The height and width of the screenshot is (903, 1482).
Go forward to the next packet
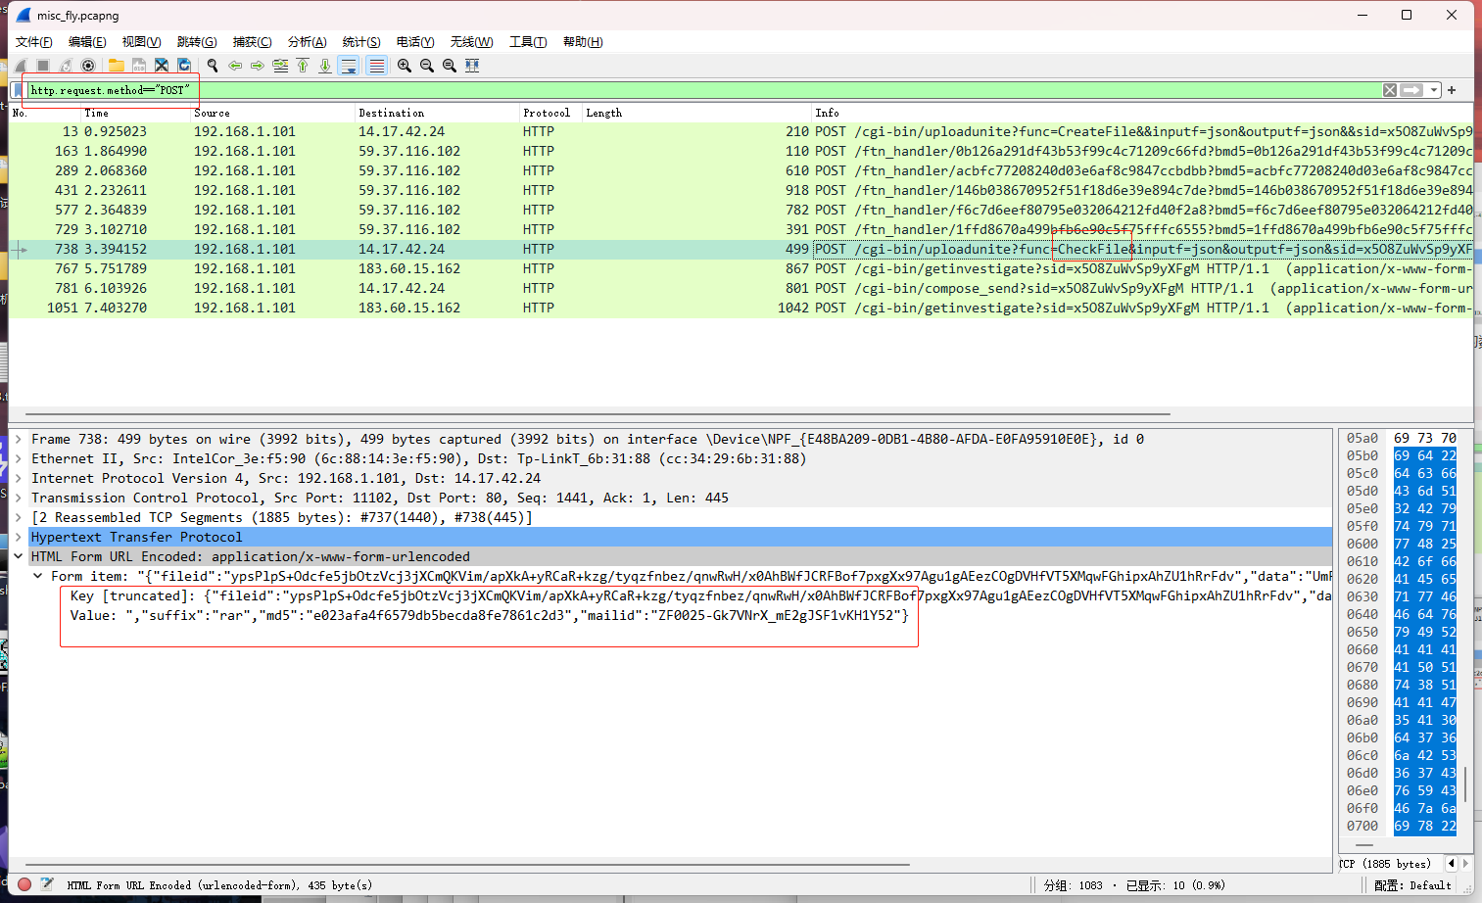(x=258, y=66)
